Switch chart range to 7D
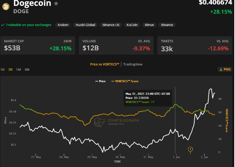 tap(10, 70)
